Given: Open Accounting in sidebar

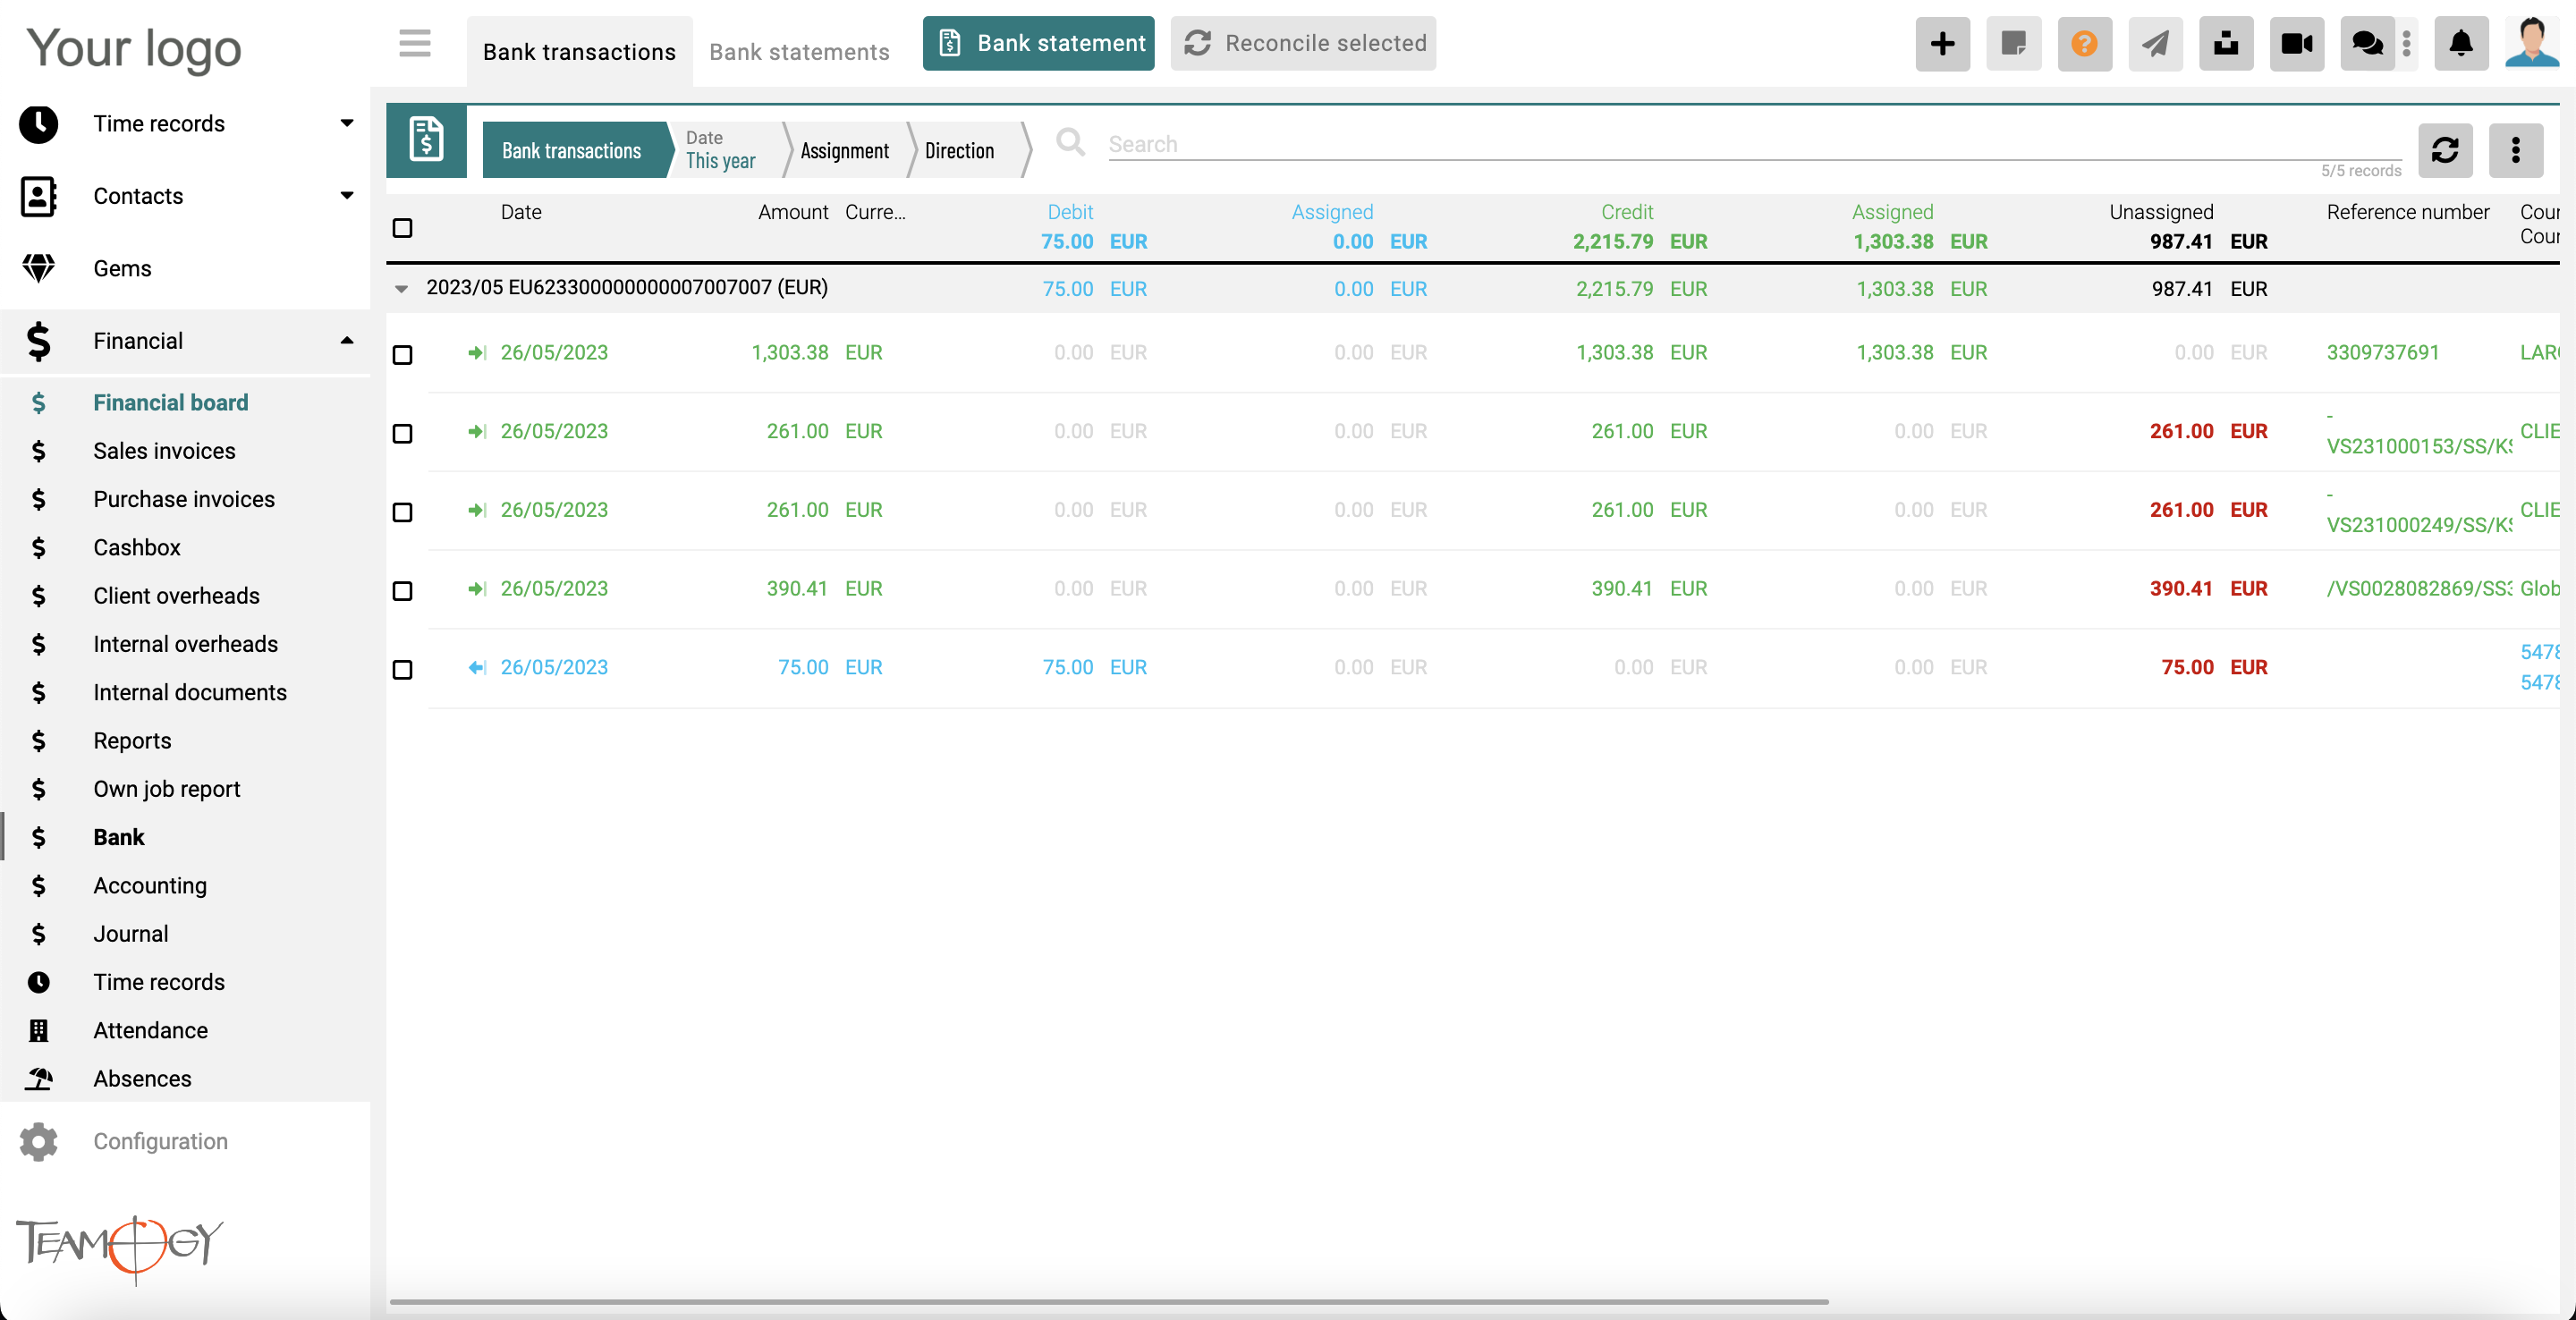Looking at the screenshot, I should point(185,886).
